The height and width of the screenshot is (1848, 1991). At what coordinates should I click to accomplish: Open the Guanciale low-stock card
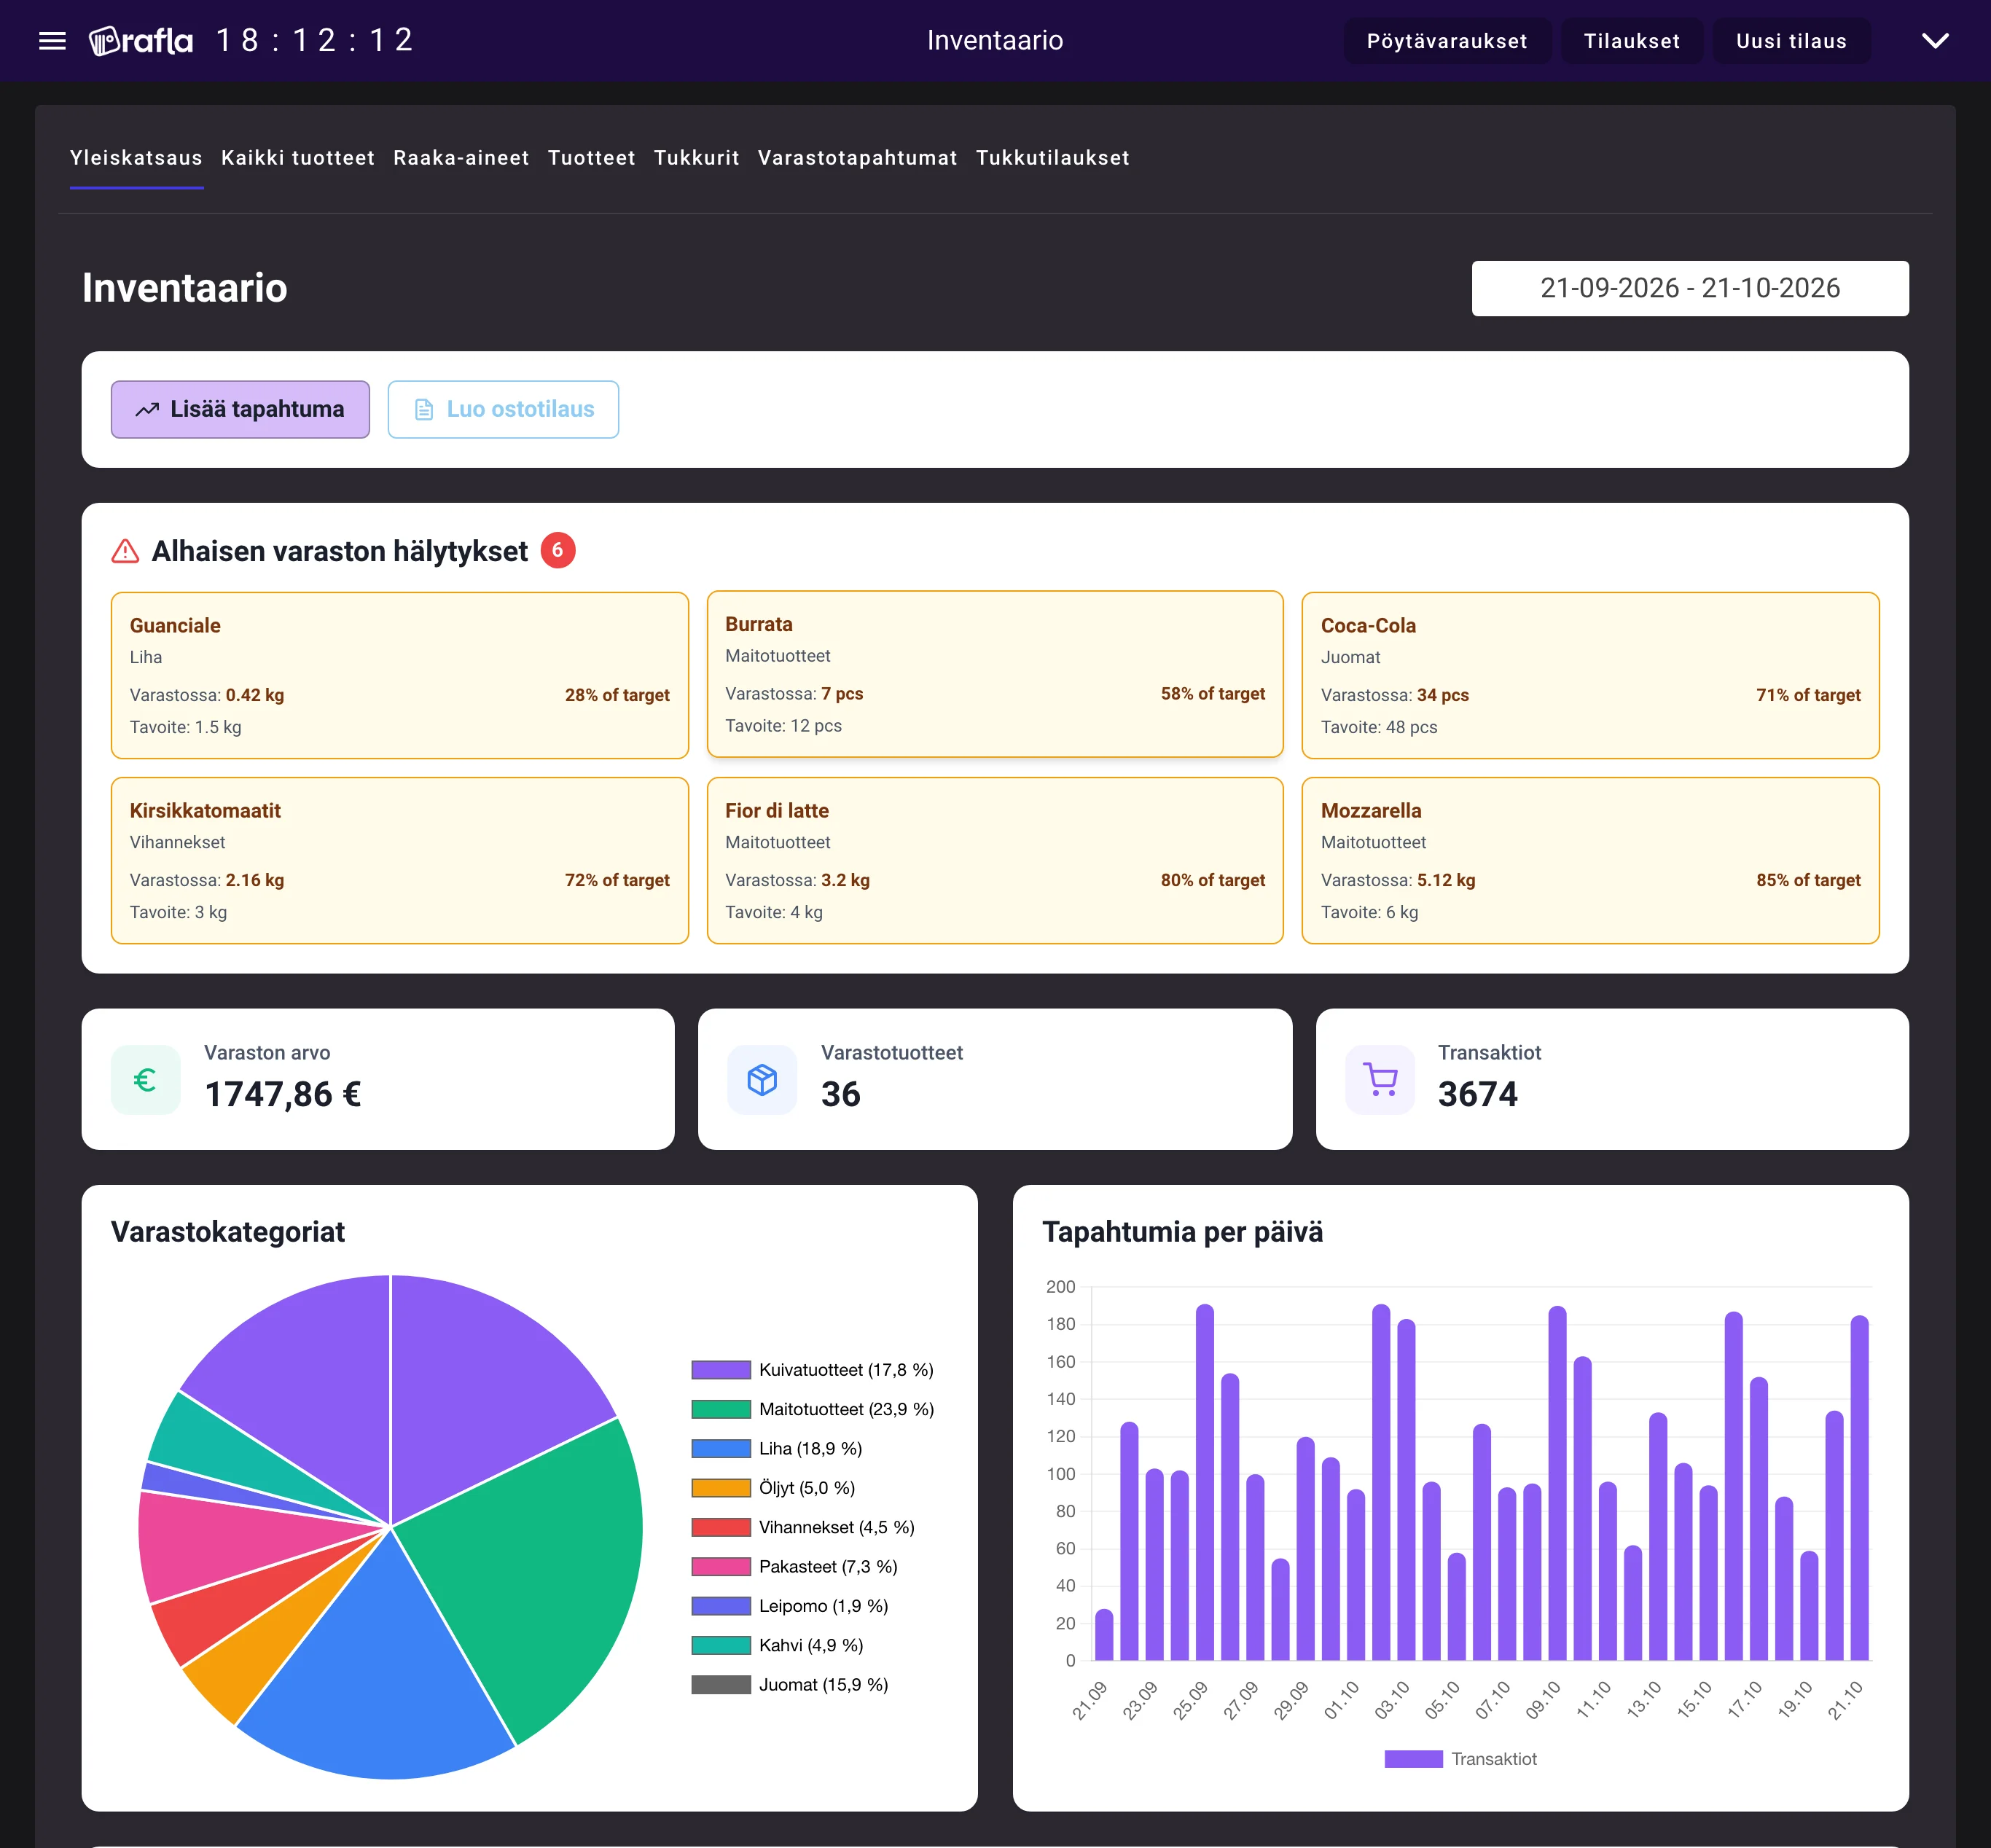399,675
